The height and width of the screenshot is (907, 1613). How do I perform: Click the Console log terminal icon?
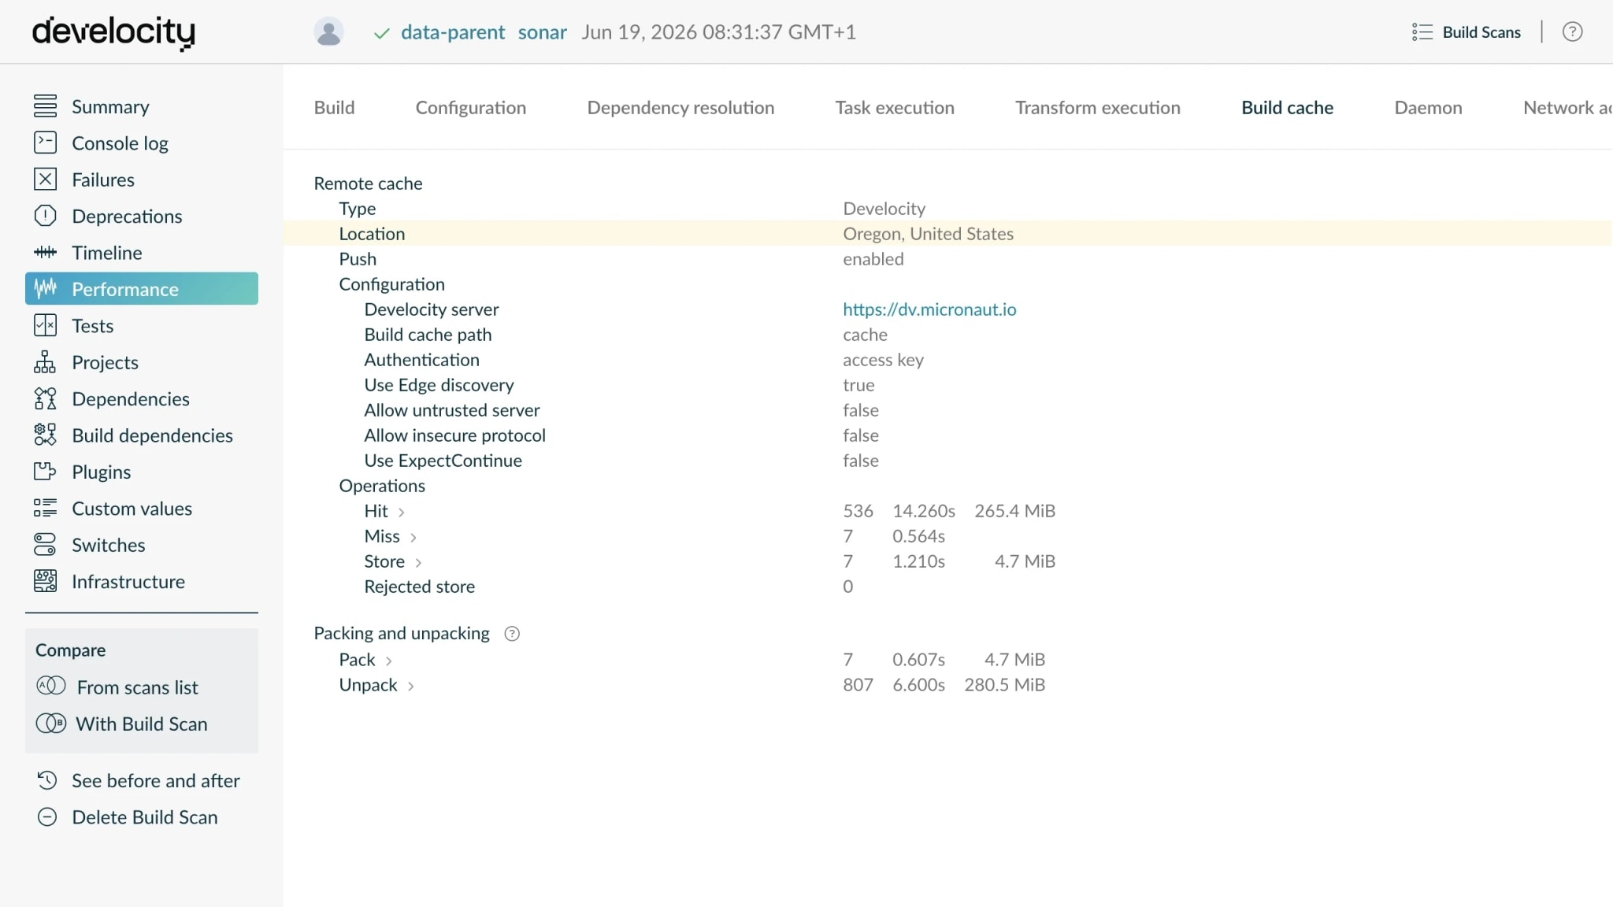[45, 143]
